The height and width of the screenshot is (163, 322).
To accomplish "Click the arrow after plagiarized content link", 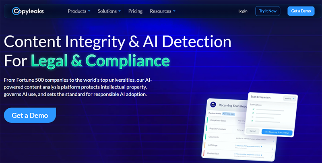I will pyautogui.click(x=261, y=155).
